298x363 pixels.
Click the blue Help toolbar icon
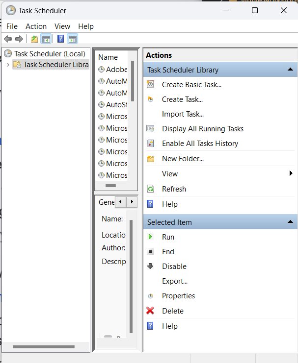[x=60, y=39]
